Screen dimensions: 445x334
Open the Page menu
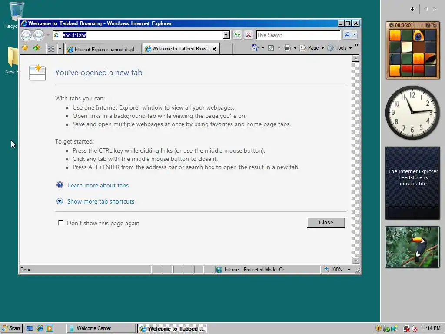(x=312, y=48)
